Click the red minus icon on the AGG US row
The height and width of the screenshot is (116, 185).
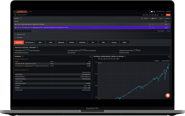click(169, 28)
